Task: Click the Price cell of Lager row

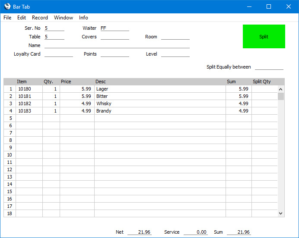Action: point(77,89)
